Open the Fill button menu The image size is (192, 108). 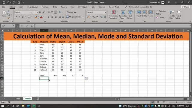tap(159, 14)
